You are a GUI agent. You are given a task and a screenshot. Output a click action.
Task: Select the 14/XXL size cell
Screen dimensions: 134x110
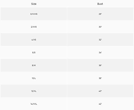coord(34,104)
